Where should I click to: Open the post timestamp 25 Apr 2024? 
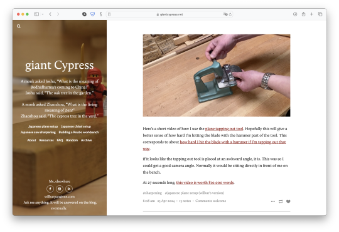pyautogui.click(x=166, y=201)
